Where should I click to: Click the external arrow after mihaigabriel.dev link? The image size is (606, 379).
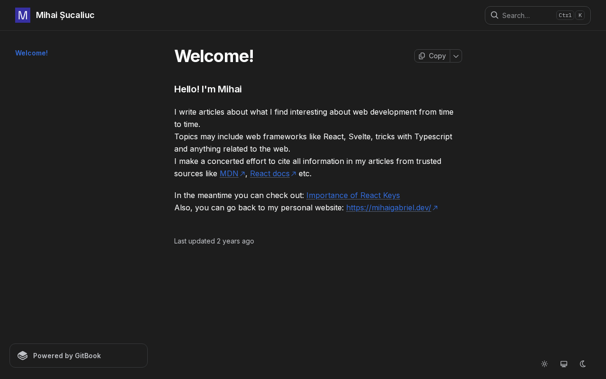click(x=435, y=208)
